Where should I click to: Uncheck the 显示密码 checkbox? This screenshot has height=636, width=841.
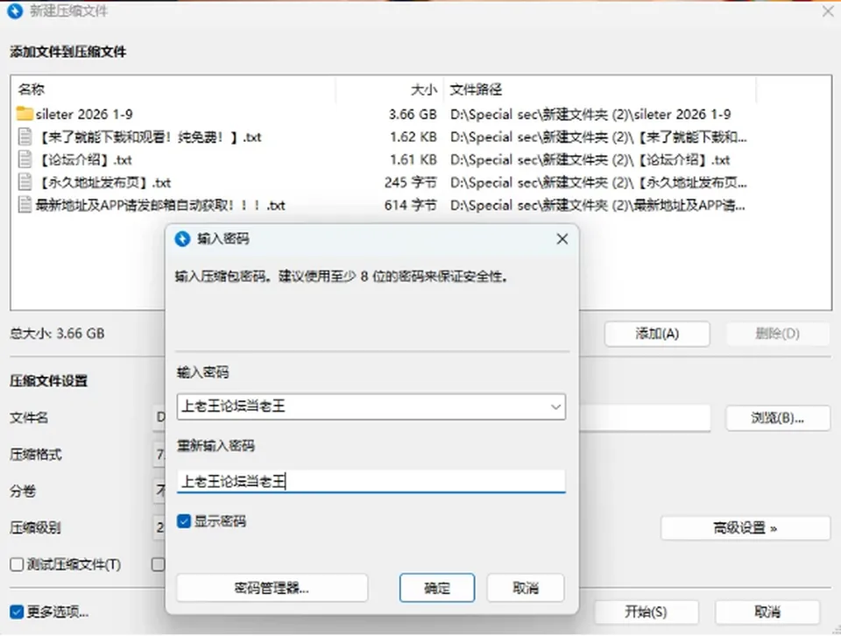[184, 521]
